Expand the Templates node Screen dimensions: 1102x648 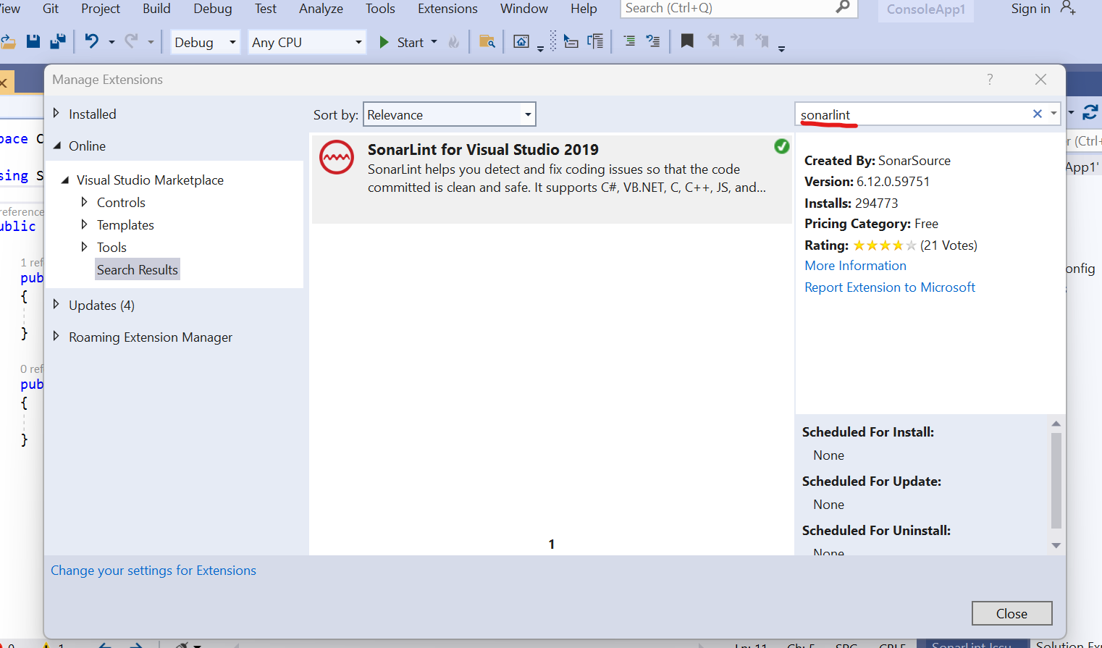[x=84, y=224]
